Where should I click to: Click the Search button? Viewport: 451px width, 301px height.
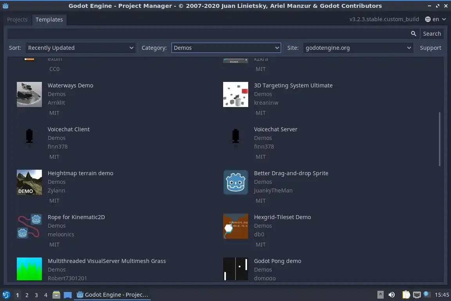tap(432, 34)
